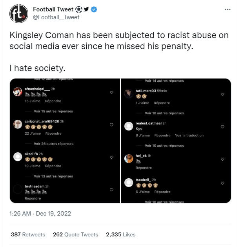Open the @Football__Tweet handle link

(x=56, y=17)
